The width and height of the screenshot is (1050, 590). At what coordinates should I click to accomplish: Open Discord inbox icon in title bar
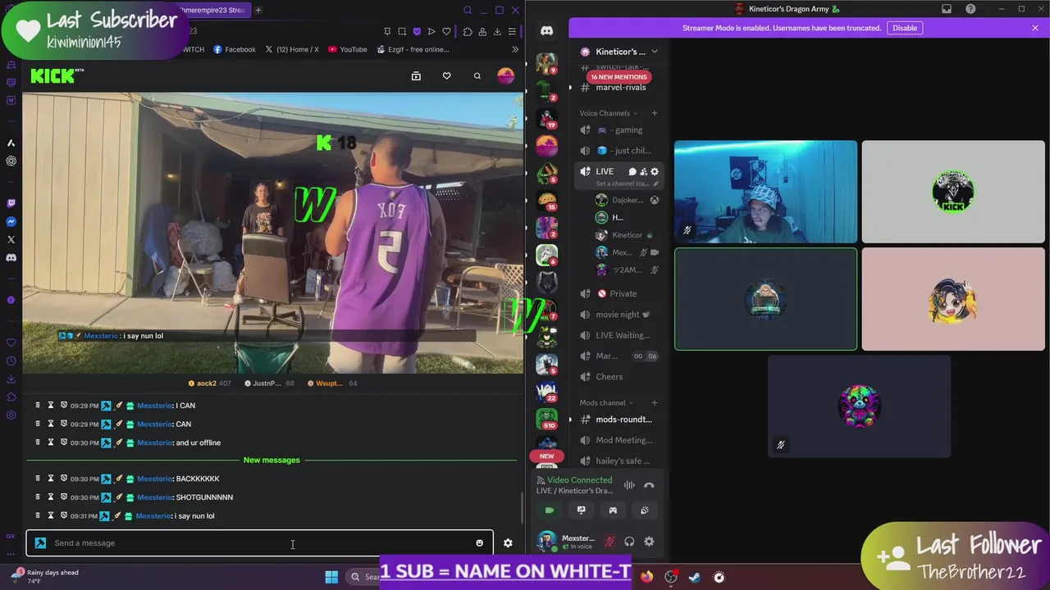pos(947,9)
